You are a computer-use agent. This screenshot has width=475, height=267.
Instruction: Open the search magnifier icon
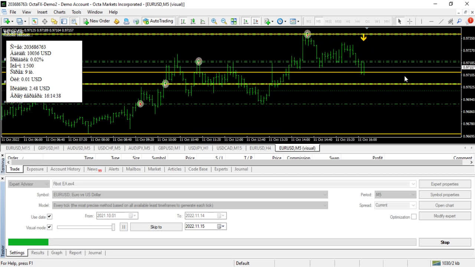click(459, 21)
